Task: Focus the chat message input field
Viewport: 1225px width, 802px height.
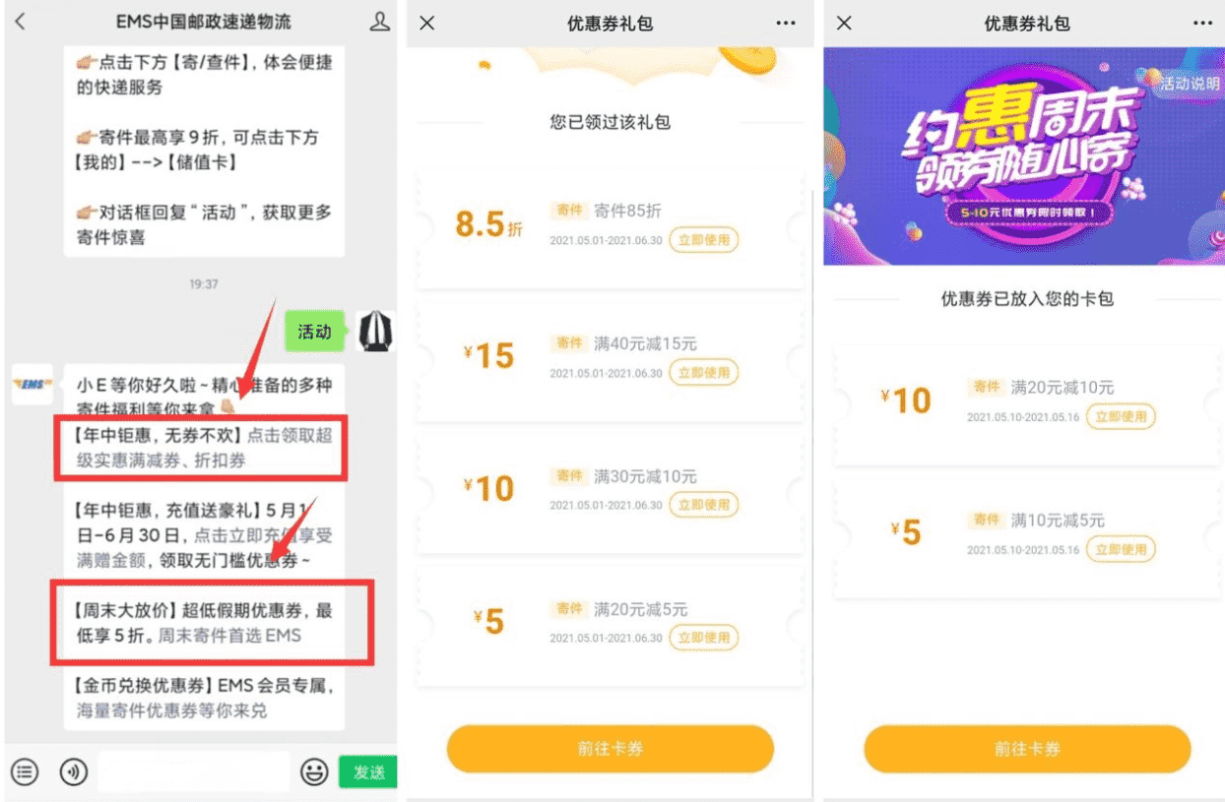Action: pos(194,771)
